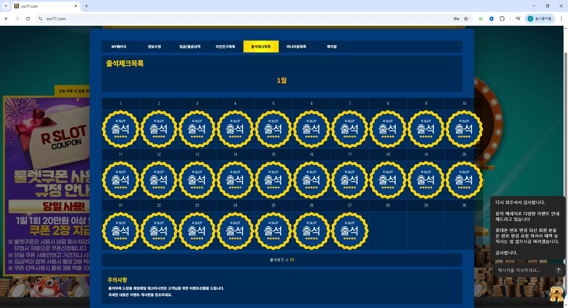
Task: Click the attendance stamp for day 2
Action: point(159,129)
